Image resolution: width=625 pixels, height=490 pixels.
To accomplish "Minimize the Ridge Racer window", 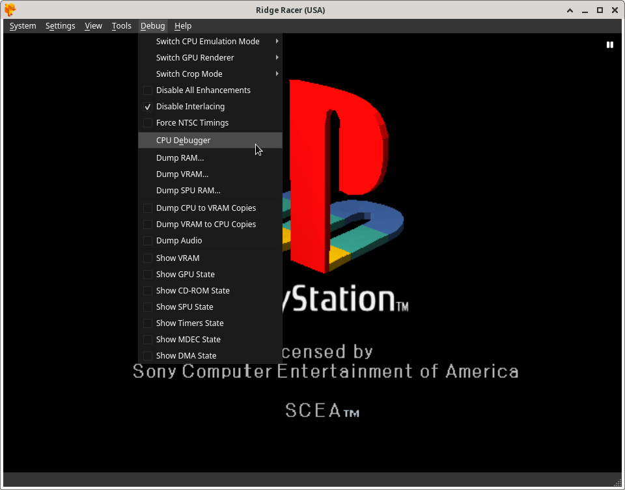I will [585, 10].
